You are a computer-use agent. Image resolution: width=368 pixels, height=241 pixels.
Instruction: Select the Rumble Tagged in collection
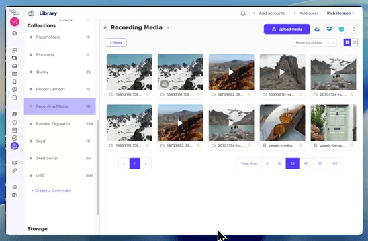coord(60,124)
